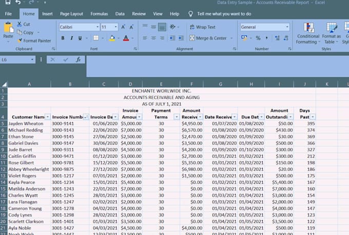Increase font size with larger A icon
This screenshot has height=235, width=349.
tap(123, 27)
